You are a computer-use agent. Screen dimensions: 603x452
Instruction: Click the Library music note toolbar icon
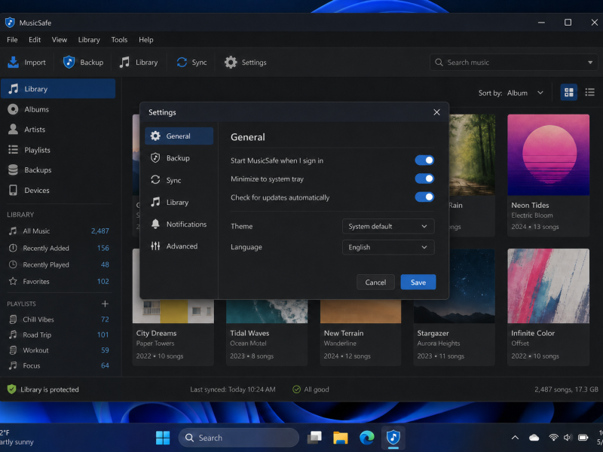pyautogui.click(x=124, y=63)
